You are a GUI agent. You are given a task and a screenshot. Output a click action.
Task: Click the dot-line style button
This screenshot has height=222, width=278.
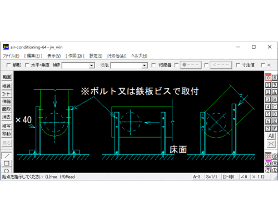(x=191, y=65)
